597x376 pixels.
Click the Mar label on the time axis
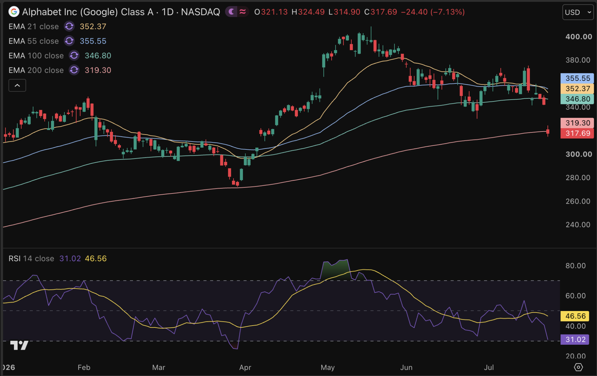[x=159, y=367]
